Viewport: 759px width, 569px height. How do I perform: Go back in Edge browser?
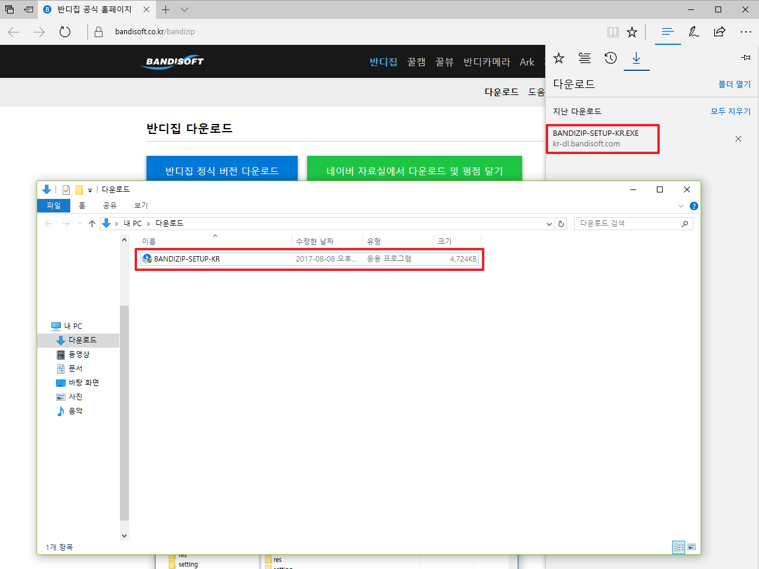pyautogui.click(x=14, y=32)
